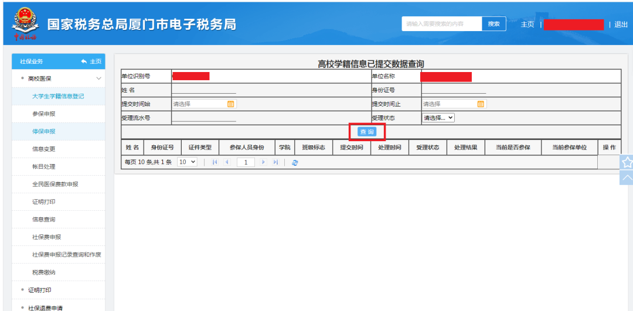Click the 参保人员身份 column header

[x=247, y=147]
